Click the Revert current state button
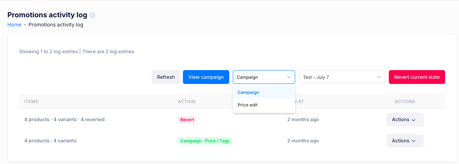Screen dimensions: 459x164 (x=417, y=77)
